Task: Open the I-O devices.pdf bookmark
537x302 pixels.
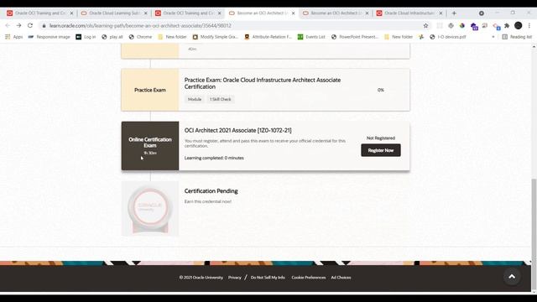Action: [448, 37]
